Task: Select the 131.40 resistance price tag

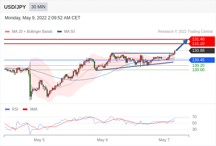Action: pos(202,39)
